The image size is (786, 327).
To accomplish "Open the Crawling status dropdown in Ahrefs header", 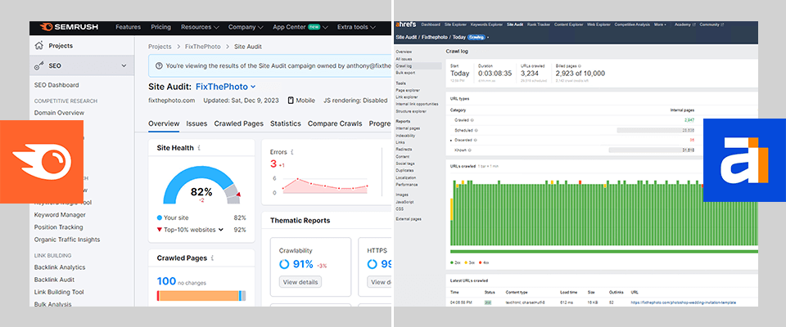I will coord(477,37).
